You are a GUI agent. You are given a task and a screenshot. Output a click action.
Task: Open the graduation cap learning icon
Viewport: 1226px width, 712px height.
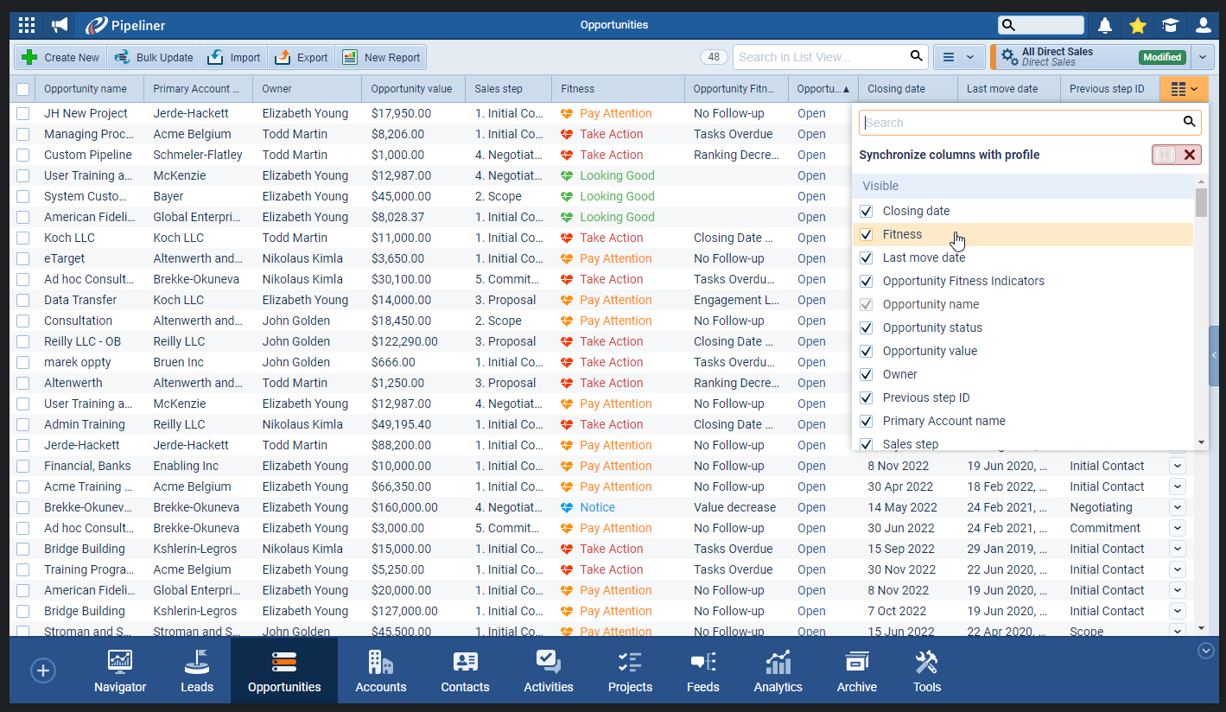[x=1170, y=25]
